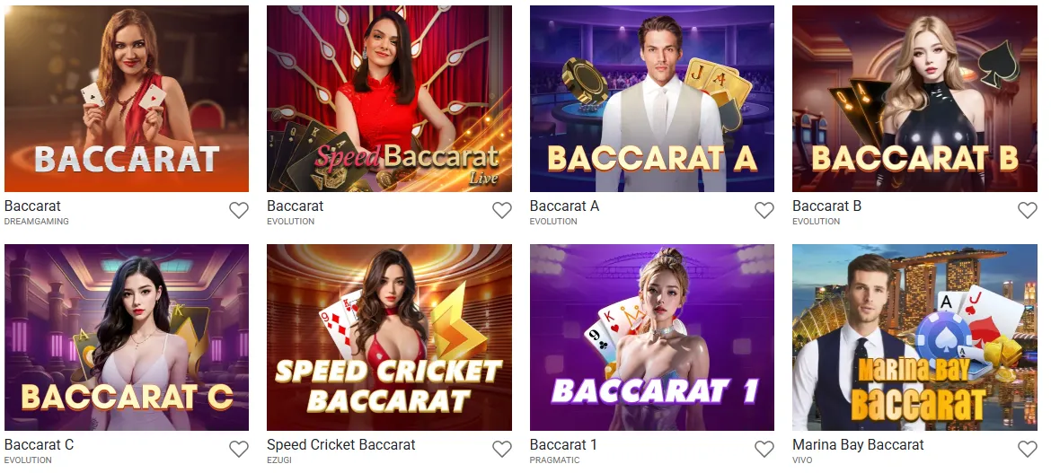Toggle favorite heart for Baccarat 1
This screenshot has height=473, width=1051.
(x=764, y=449)
